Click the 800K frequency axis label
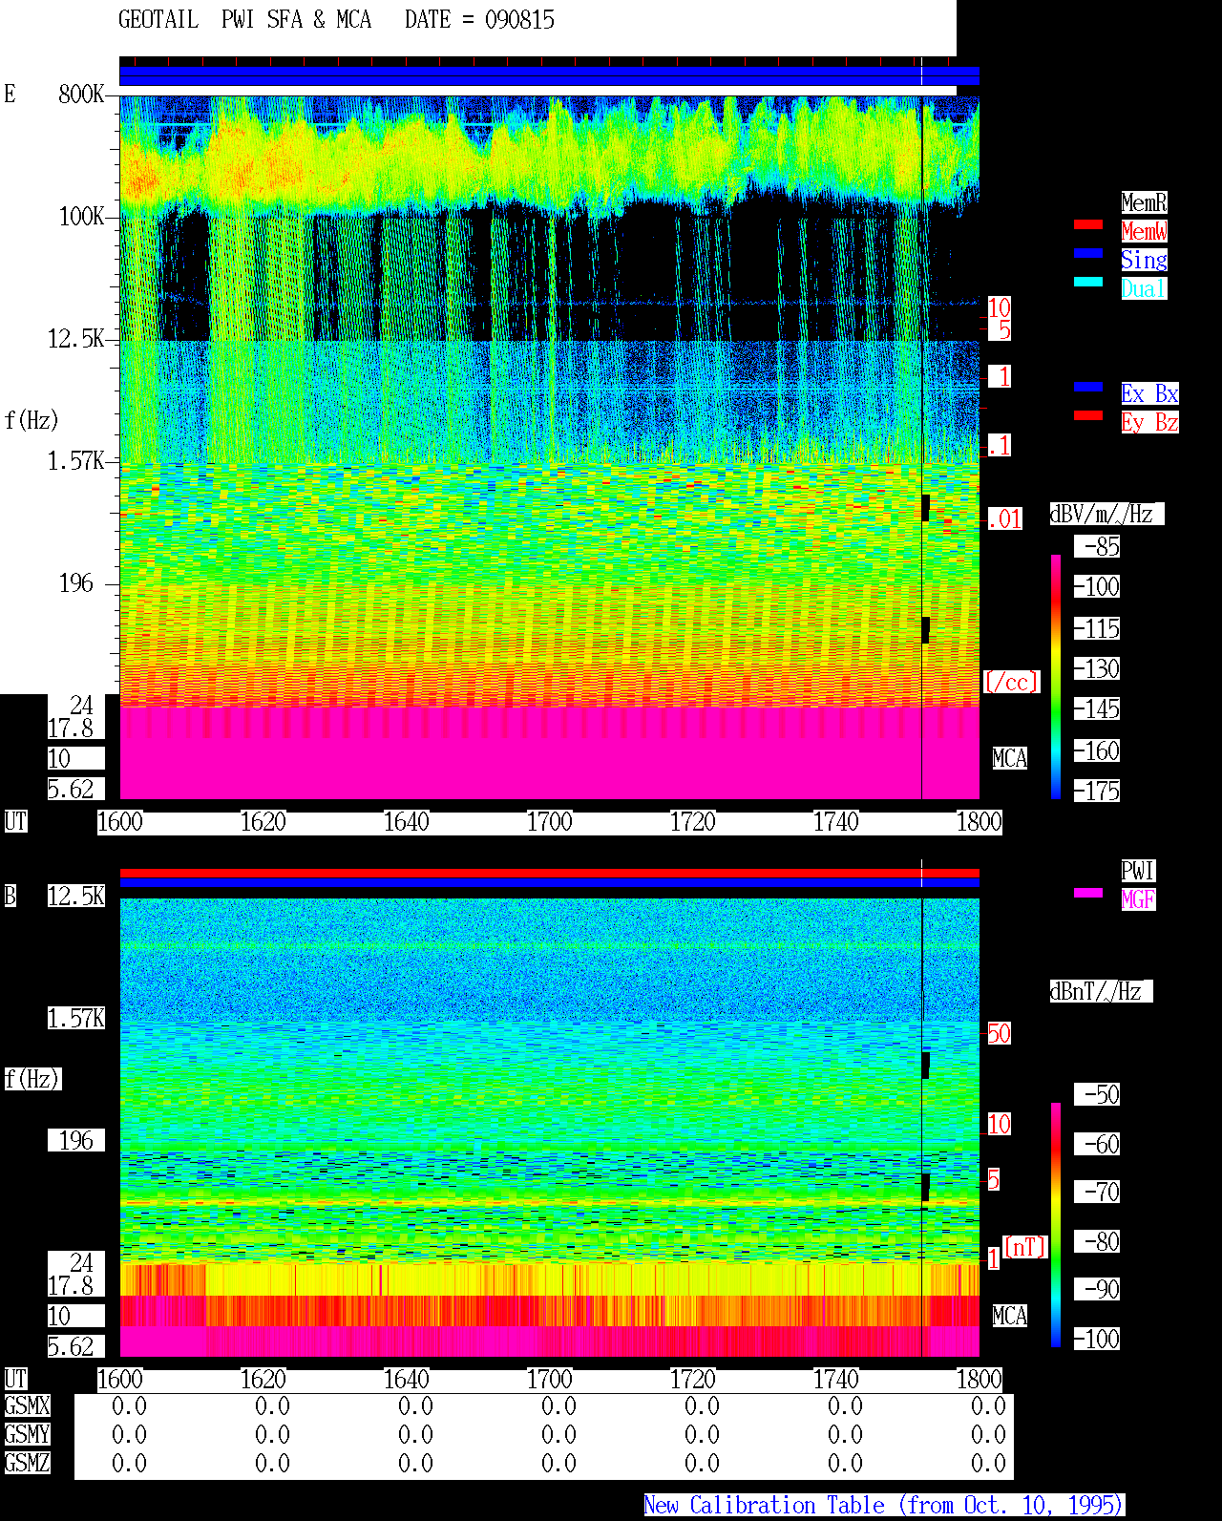The width and height of the screenshot is (1222, 1521). (x=81, y=94)
